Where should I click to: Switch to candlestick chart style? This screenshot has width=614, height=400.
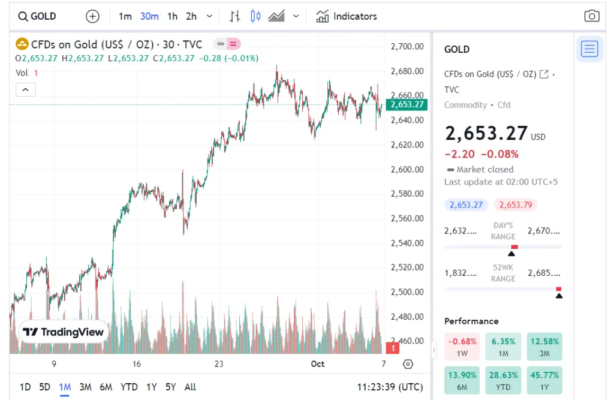coord(255,16)
